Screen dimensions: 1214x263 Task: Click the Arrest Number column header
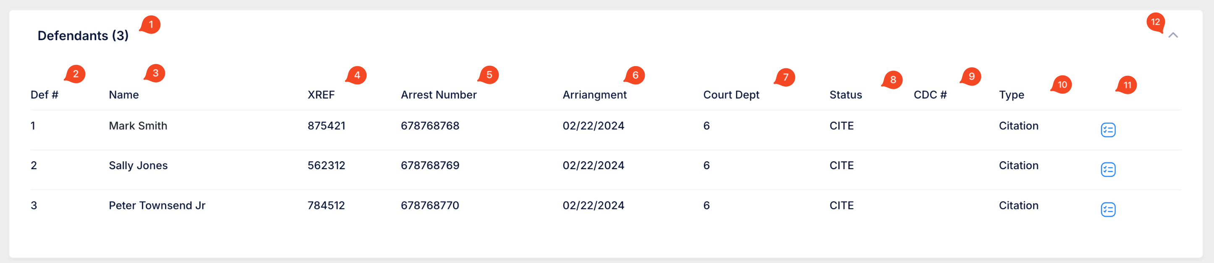pos(438,95)
